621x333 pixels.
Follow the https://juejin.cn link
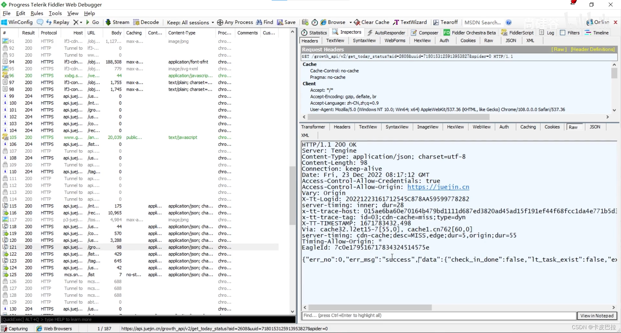(438, 187)
